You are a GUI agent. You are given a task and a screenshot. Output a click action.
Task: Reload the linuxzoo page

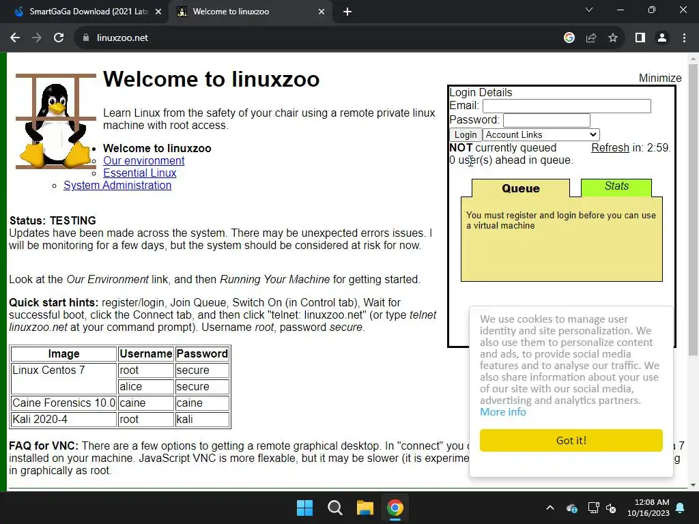tap(59, 38)
